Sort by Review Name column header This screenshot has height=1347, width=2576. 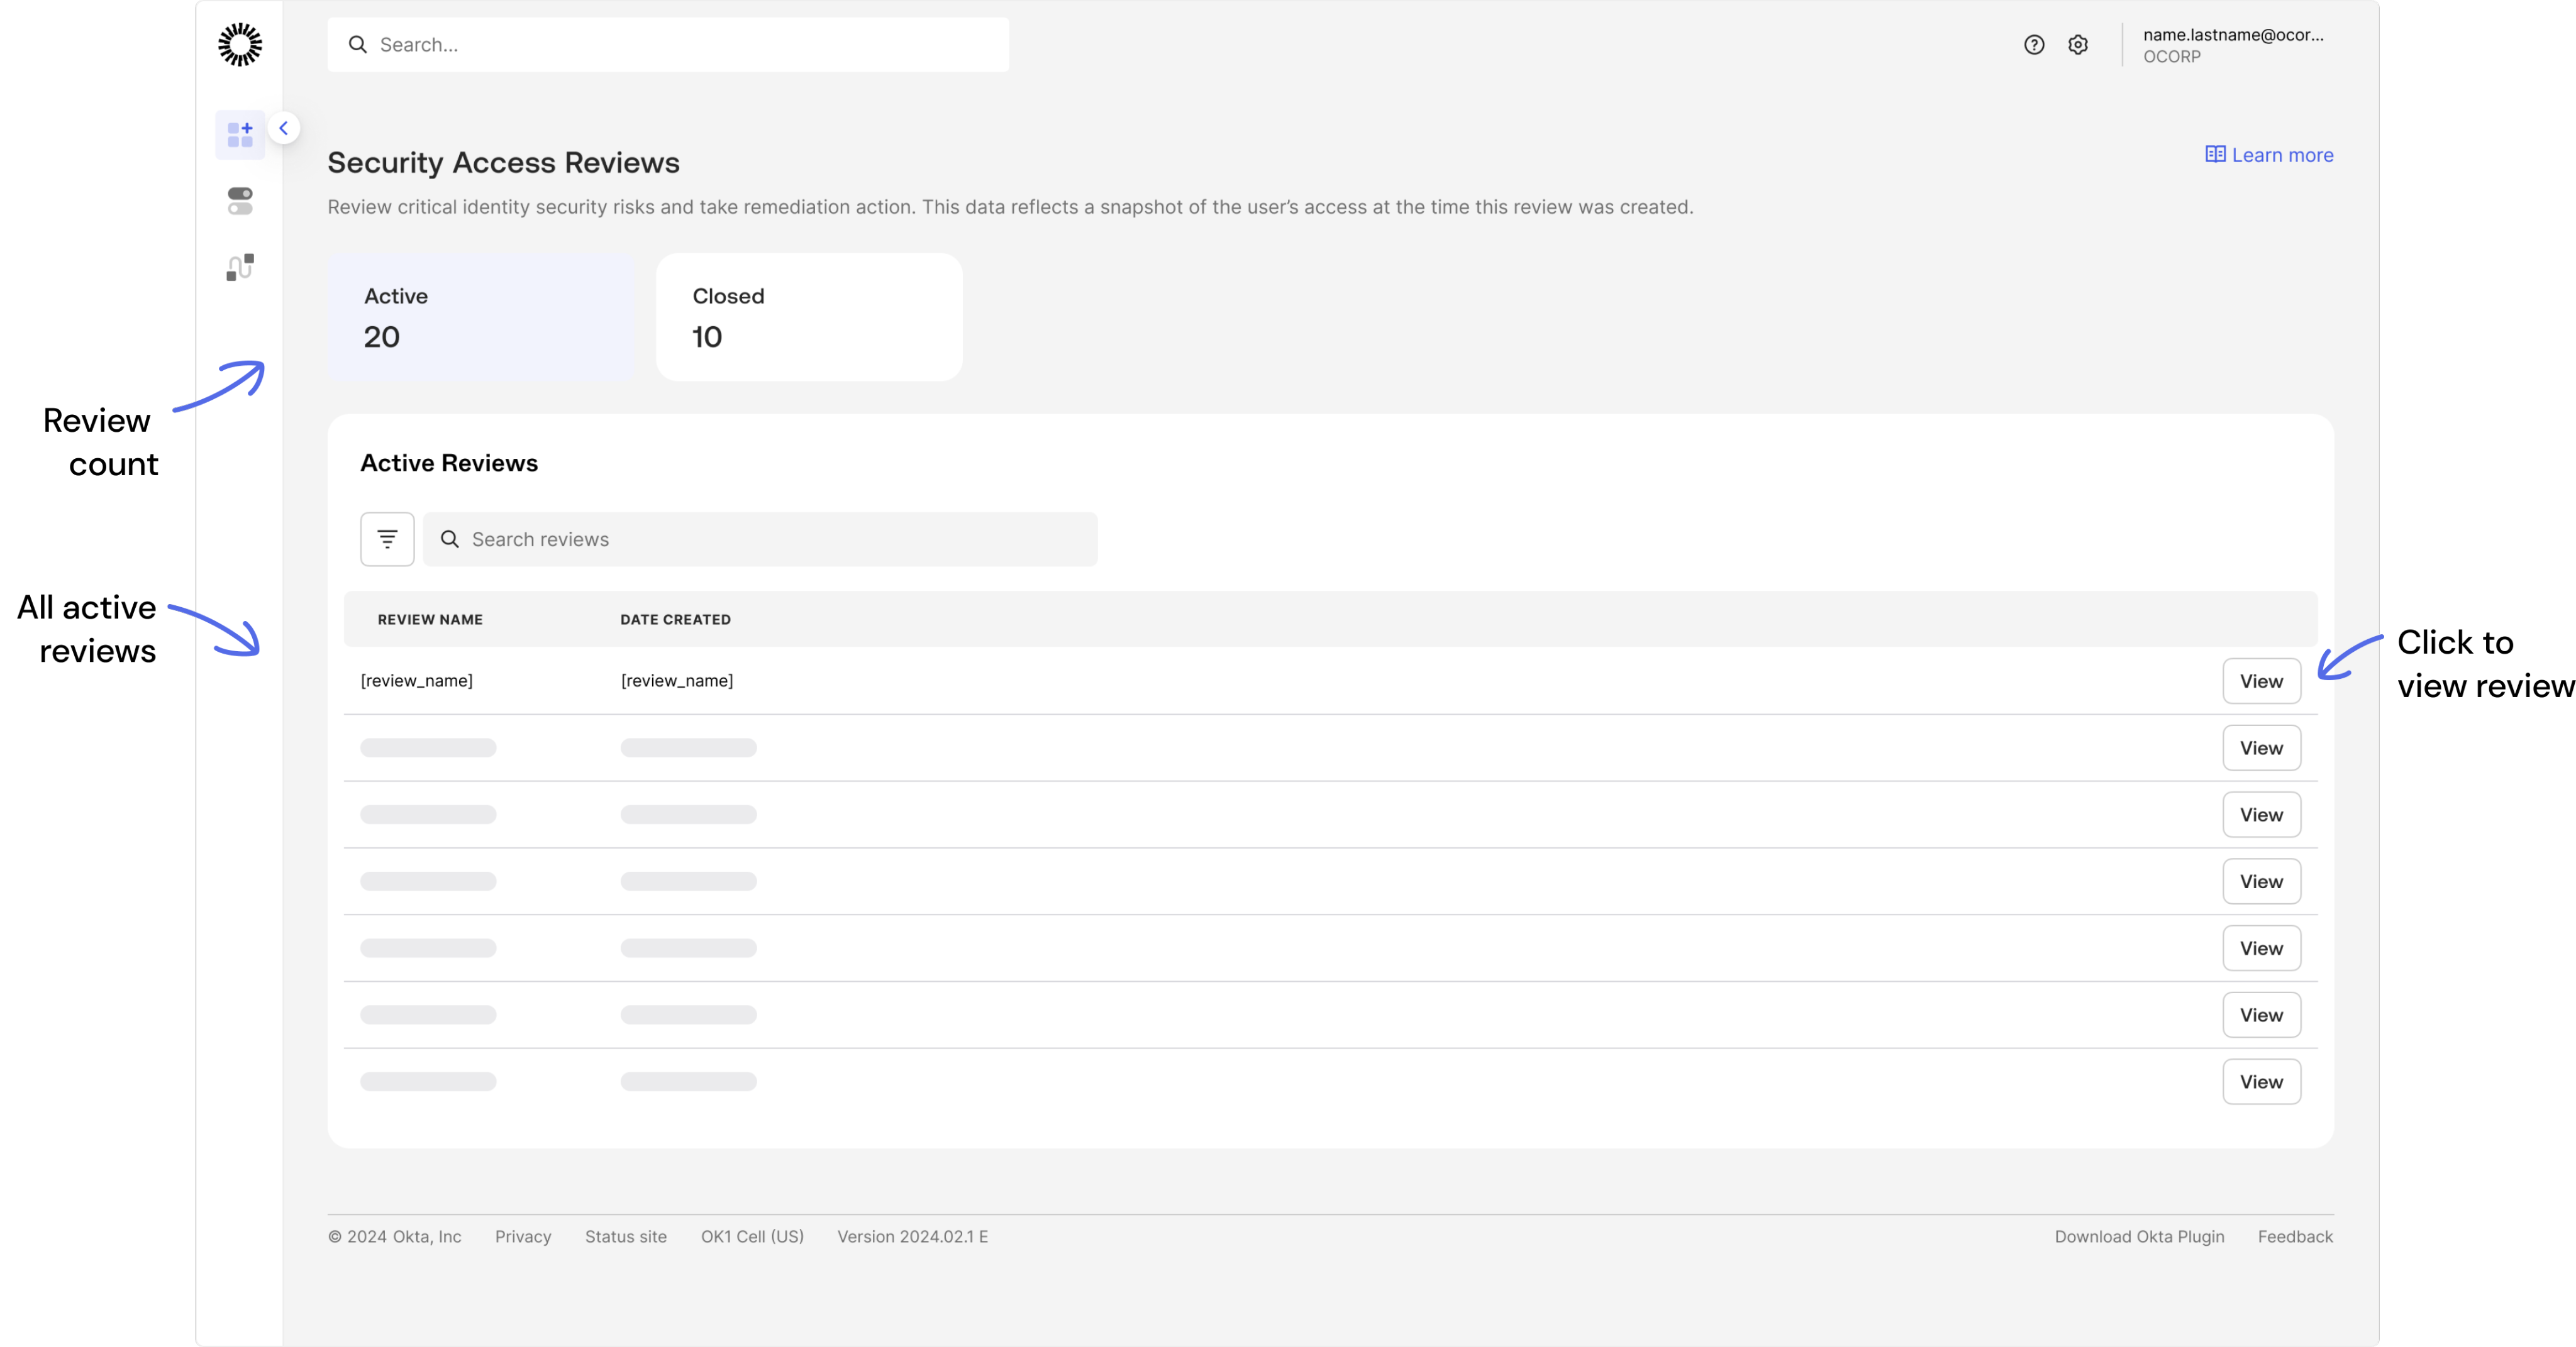[x=430, y=620]
